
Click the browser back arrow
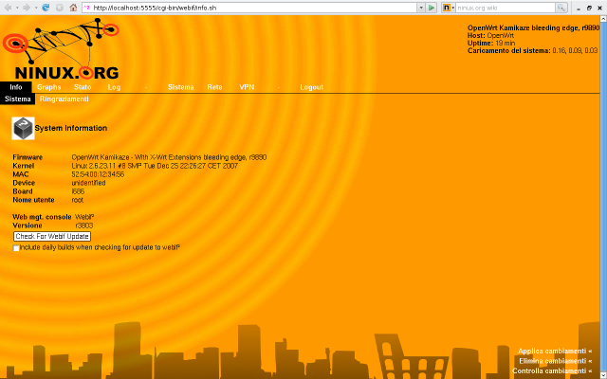click(x=8, y=7)
